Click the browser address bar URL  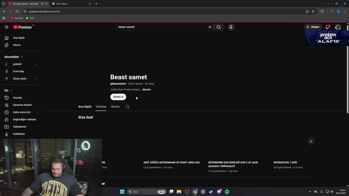pyautogui.click(x=44, y=11)
